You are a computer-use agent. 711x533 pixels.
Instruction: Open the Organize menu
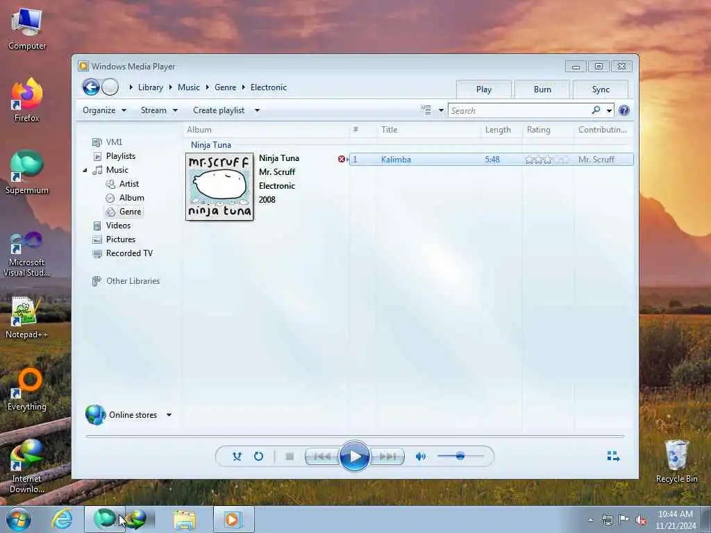tap(104, 110)
